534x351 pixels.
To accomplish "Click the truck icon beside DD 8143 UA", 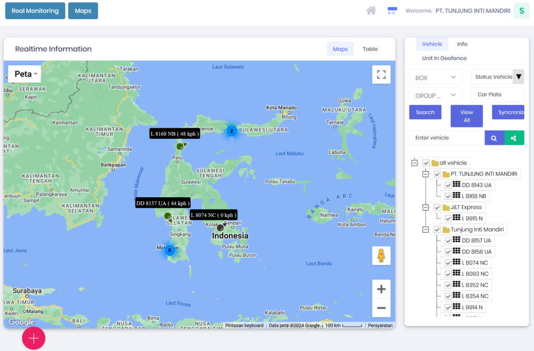I will (x=456, y=184).
